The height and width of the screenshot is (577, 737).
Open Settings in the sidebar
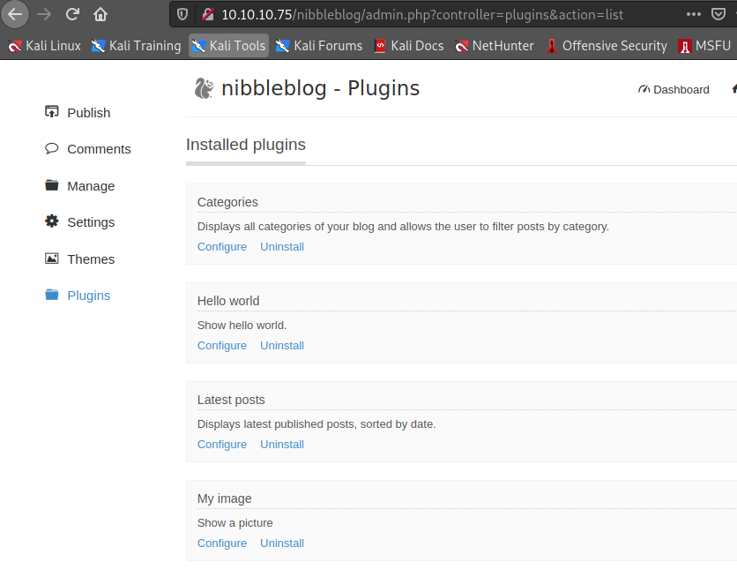[x=91, y=222]
